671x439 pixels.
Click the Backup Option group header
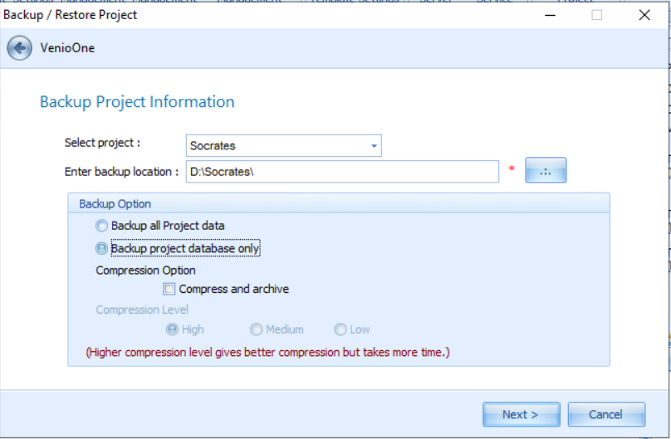tap(115, 204)
